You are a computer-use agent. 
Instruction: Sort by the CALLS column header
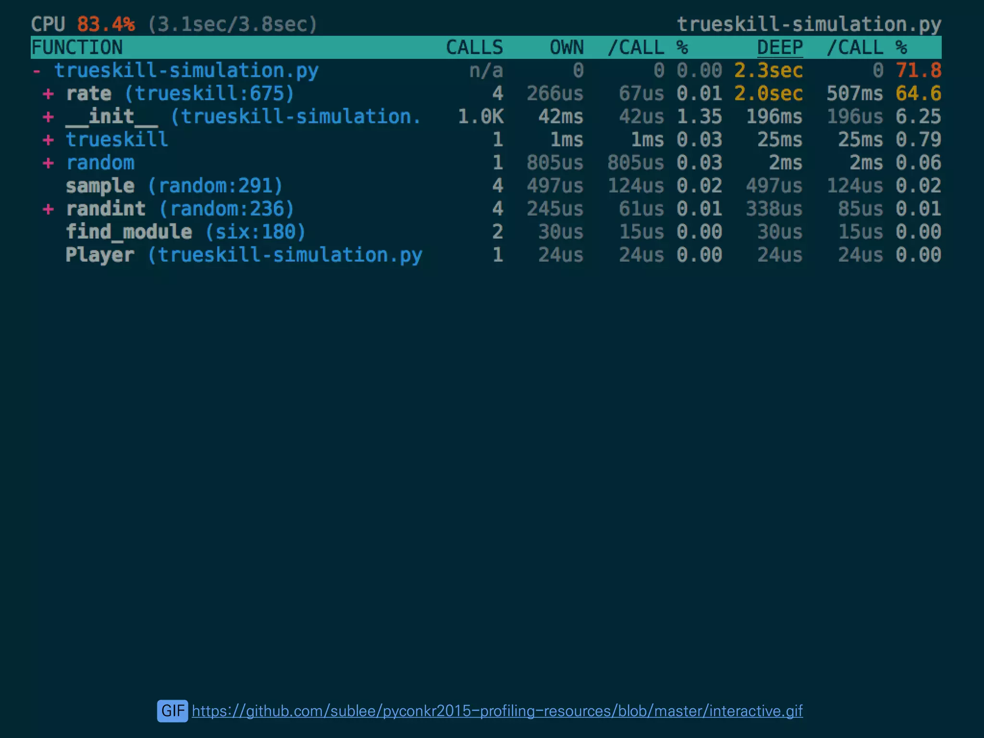click(474, 48)
